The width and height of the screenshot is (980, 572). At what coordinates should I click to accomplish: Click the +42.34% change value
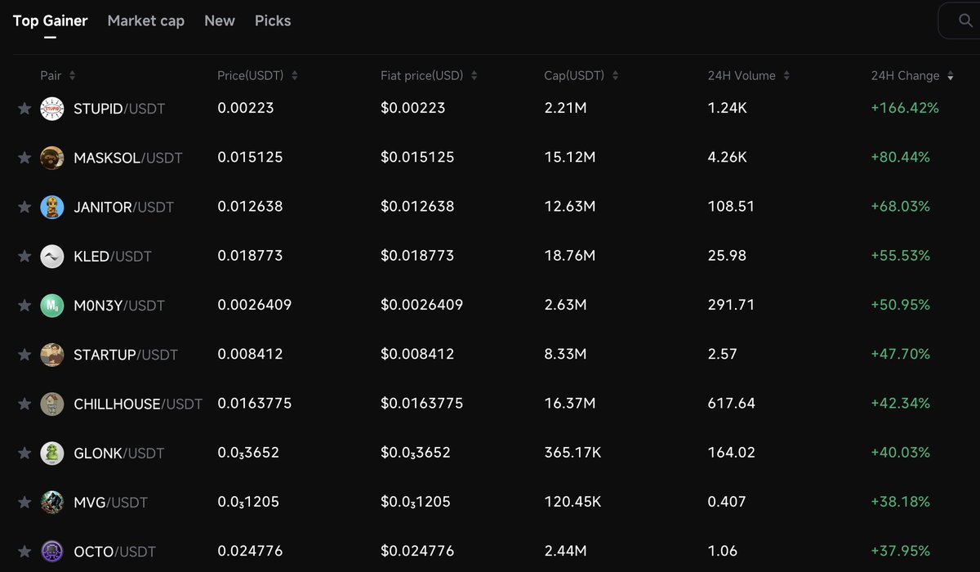click(901, 403)
